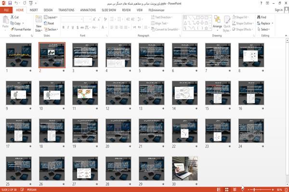Toggle Italic formatting button
This screenshot has width=289, height=192.
pos(68,27)
